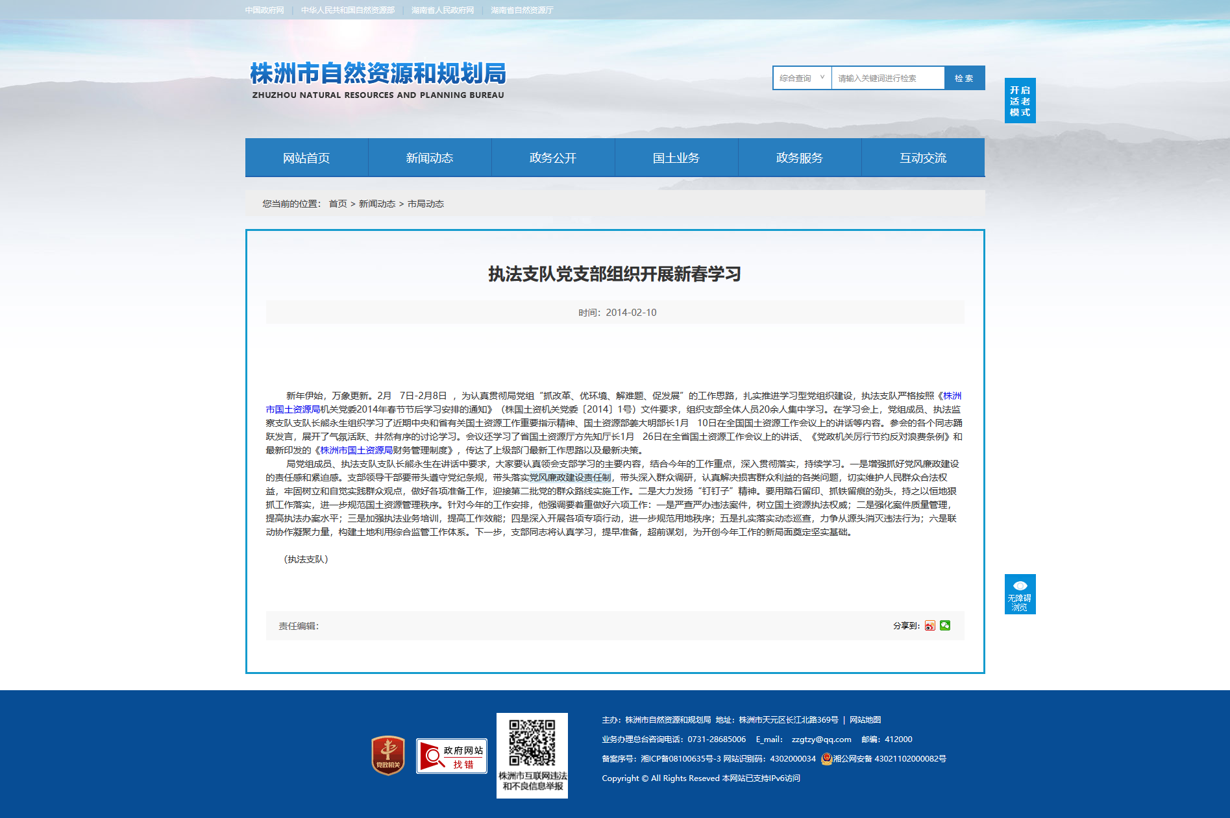
Task: Click the bureau logo 株洲市自然资源和规划局
Action: coord(378,80)
